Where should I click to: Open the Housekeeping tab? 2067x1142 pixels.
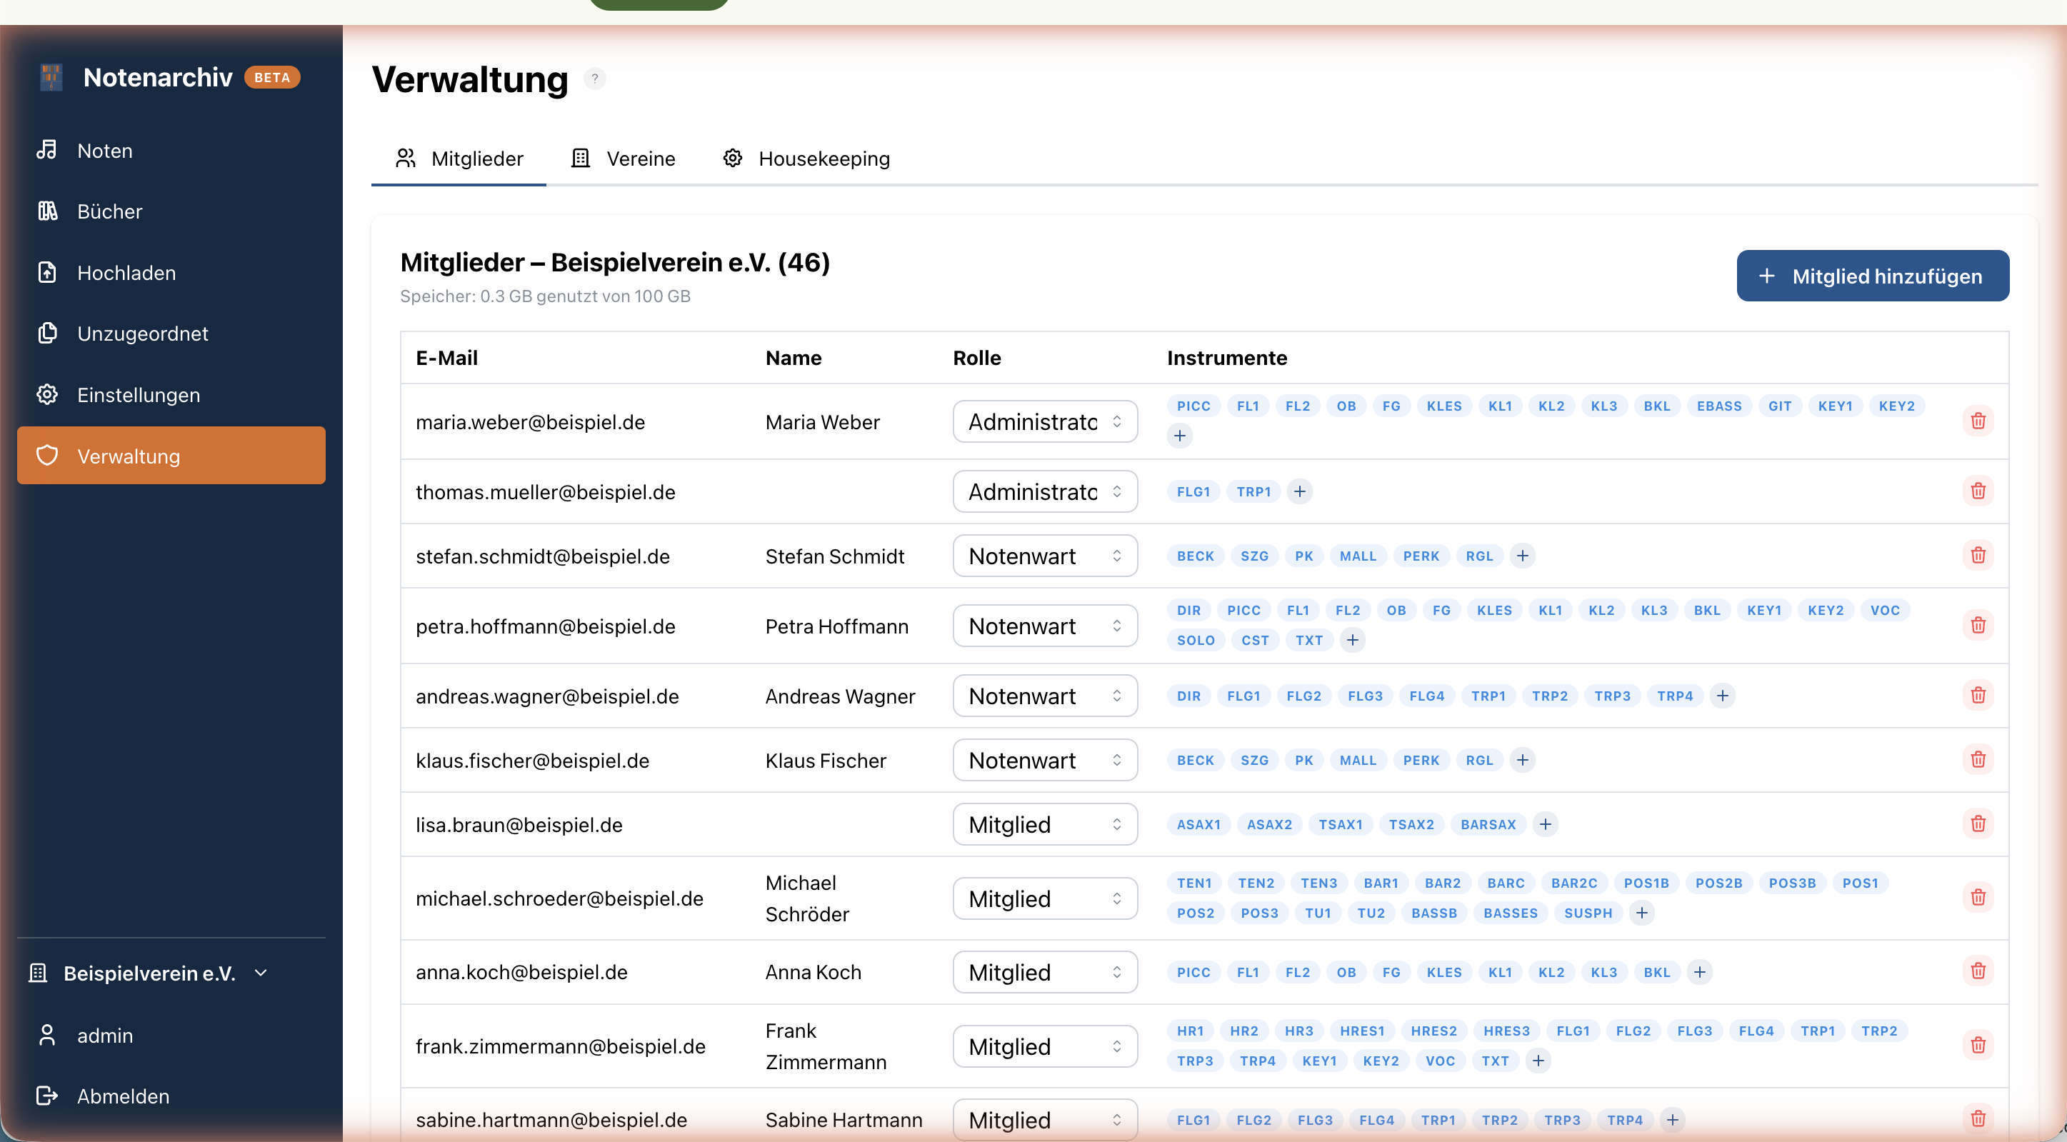[x=824, y=159]
